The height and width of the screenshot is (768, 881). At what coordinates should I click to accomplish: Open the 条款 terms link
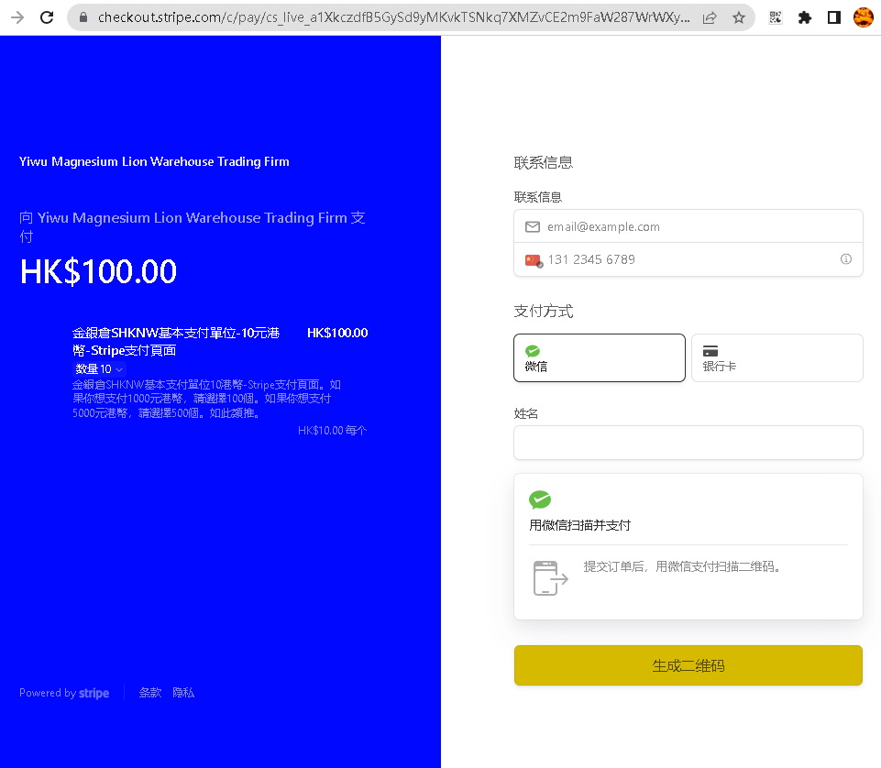click(x=150, y=693)
